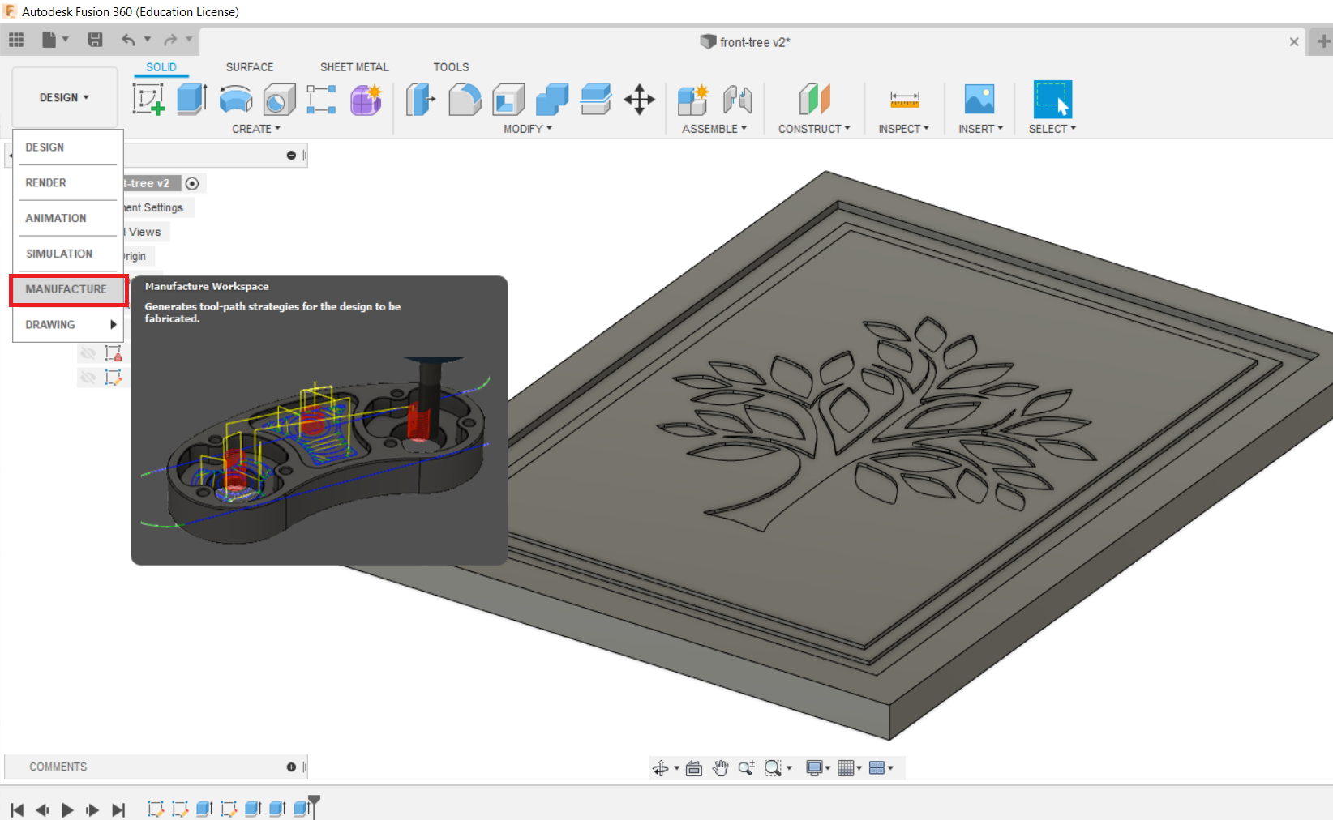Toggle visibility of the first hidden sketch
This screenshot has width=1333, height=820.
coord(88,352)
